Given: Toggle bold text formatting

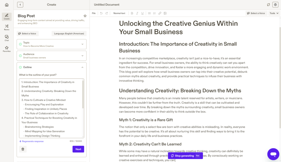Looking at the screenshot, I should click(132, 13).
